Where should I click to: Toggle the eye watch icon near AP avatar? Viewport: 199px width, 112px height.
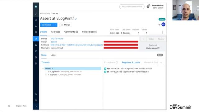pyautogui.click(x=160, y=25)
